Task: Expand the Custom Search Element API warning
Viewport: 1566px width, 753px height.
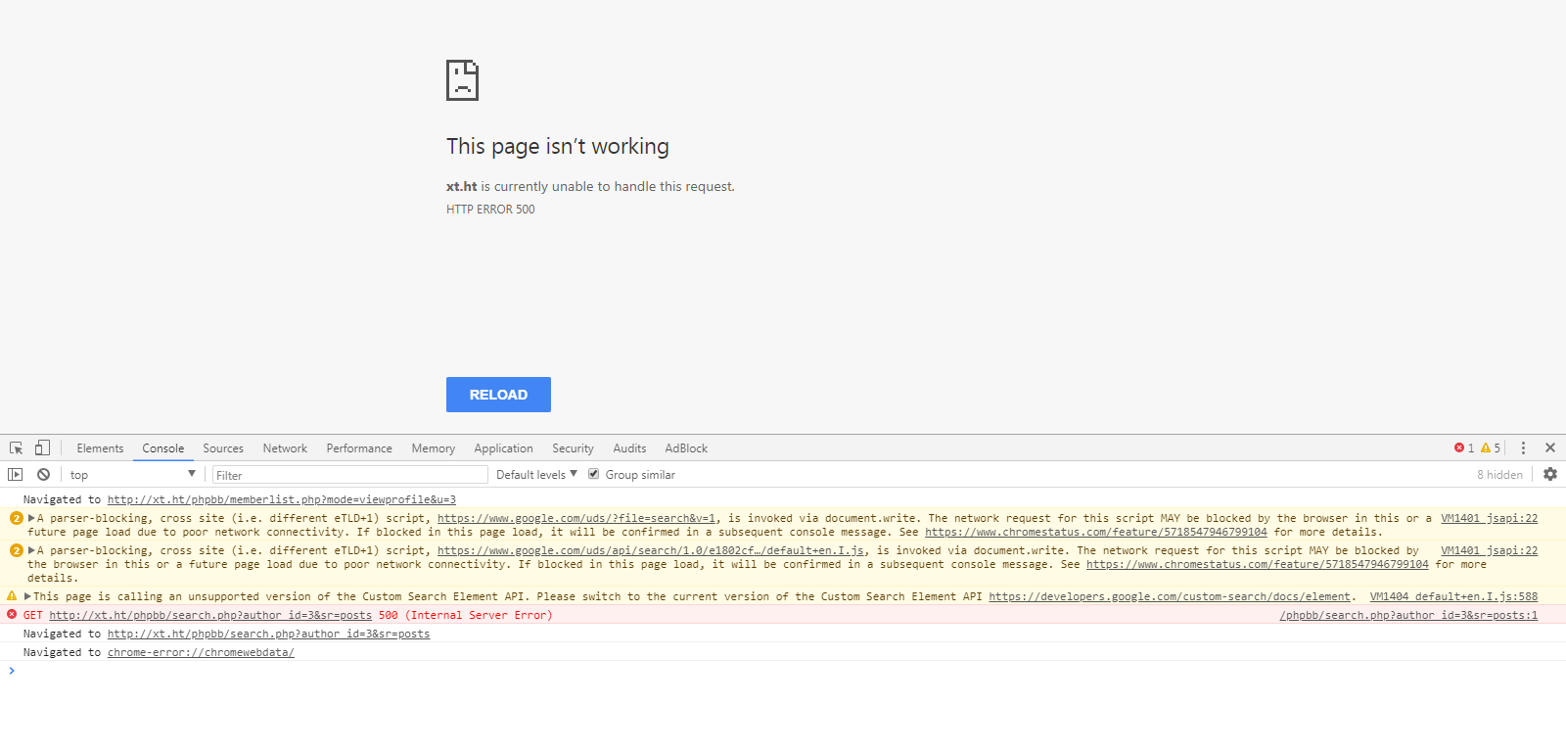Action: point(28,596)
